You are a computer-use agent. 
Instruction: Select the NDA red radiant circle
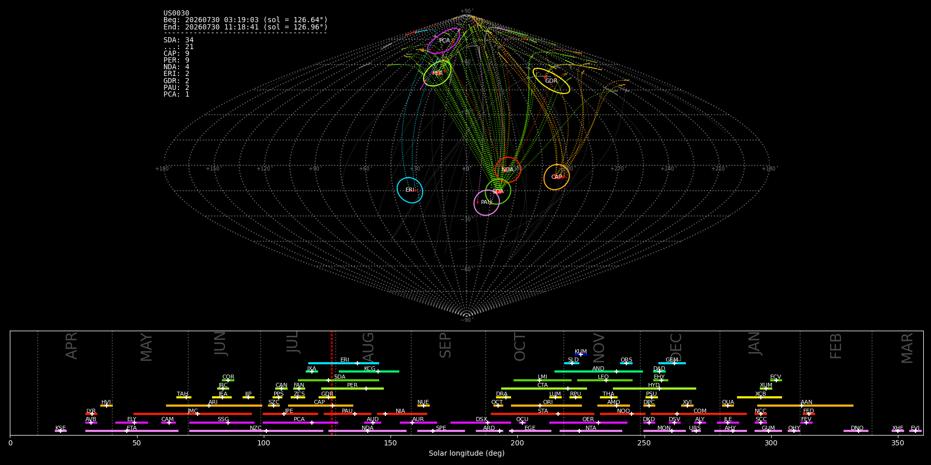tap(508, 170)
